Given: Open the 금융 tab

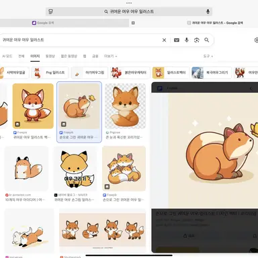Looking at the screenshot, I should 95,56.
